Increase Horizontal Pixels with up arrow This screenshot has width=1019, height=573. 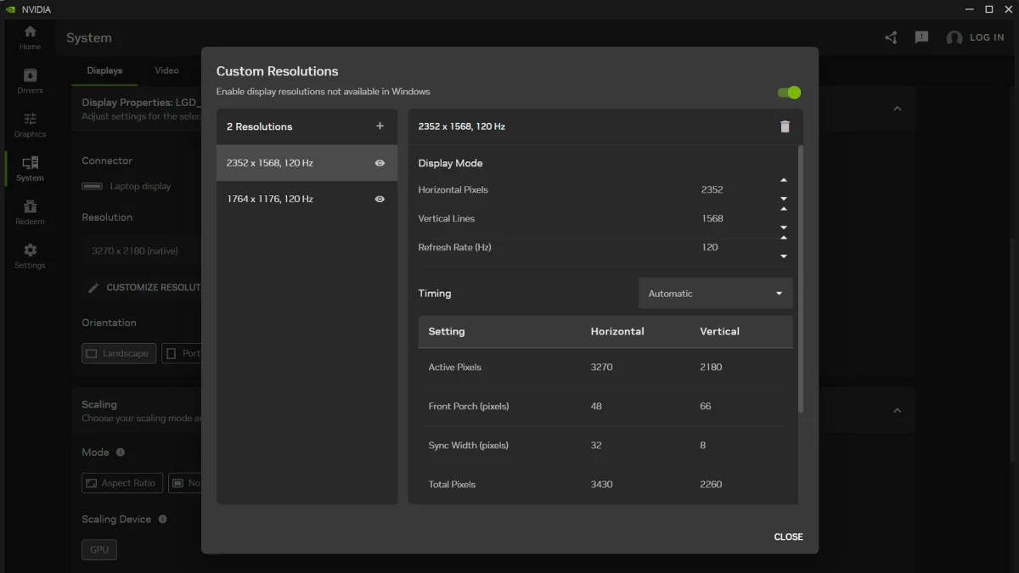click(784, 180)
